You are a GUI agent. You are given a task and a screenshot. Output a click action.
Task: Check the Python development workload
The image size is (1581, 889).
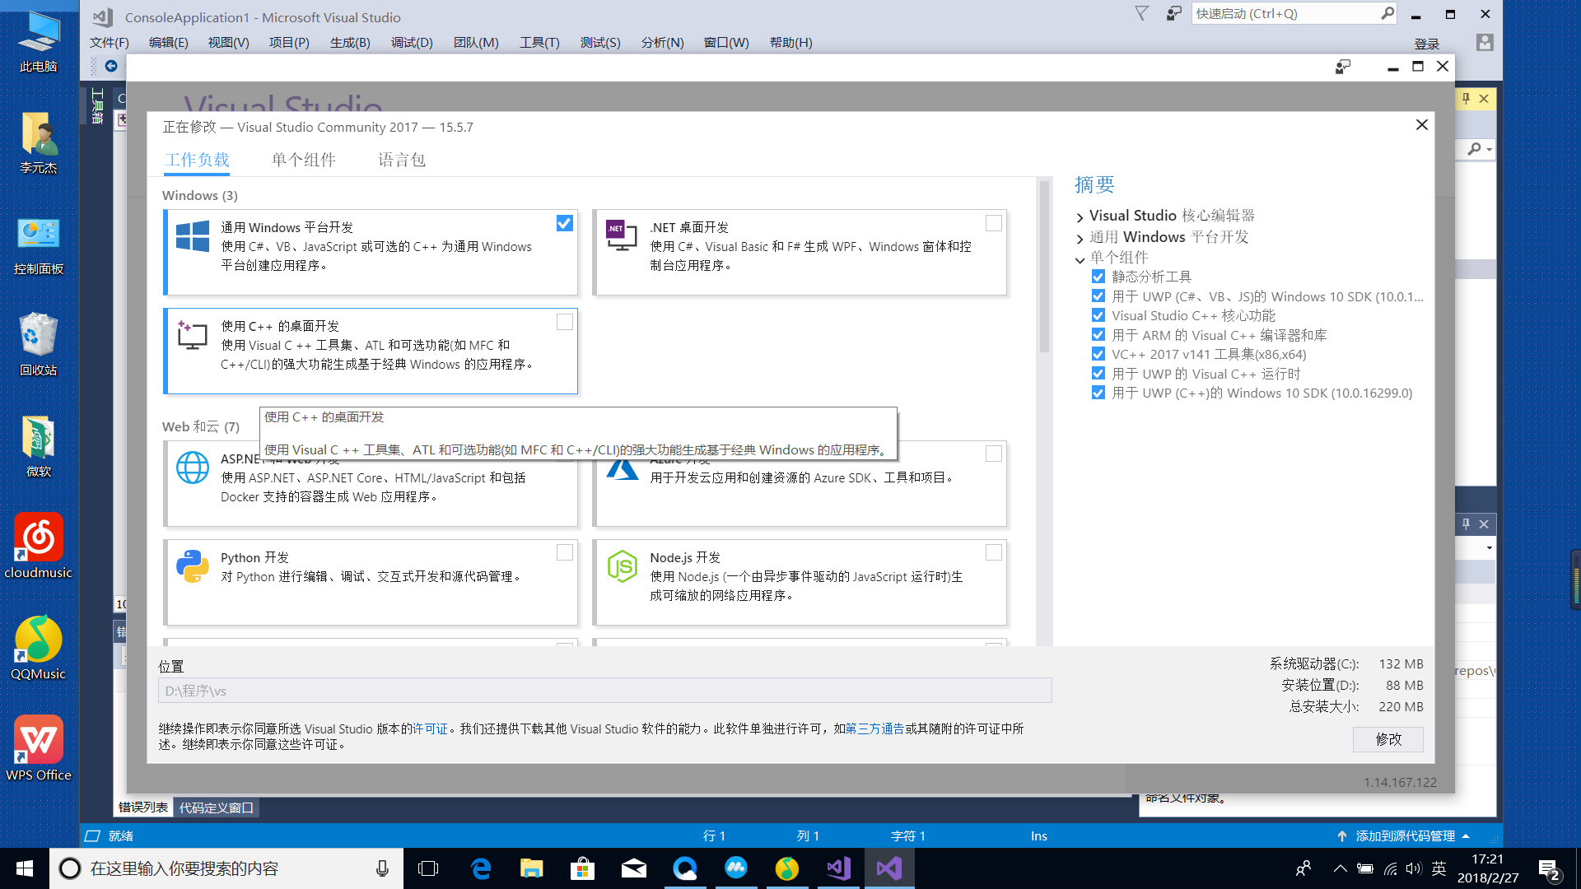coord(565,552)
